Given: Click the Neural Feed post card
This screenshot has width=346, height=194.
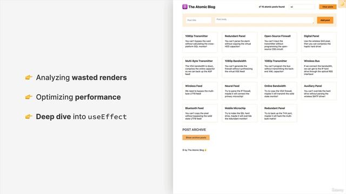Looking at the screenshot, I should (239, 91).
